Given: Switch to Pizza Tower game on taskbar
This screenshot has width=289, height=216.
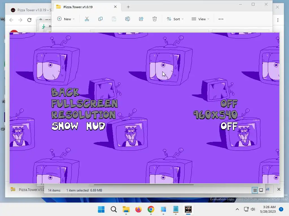Looking at the screenshot, I should click(188, 209).
